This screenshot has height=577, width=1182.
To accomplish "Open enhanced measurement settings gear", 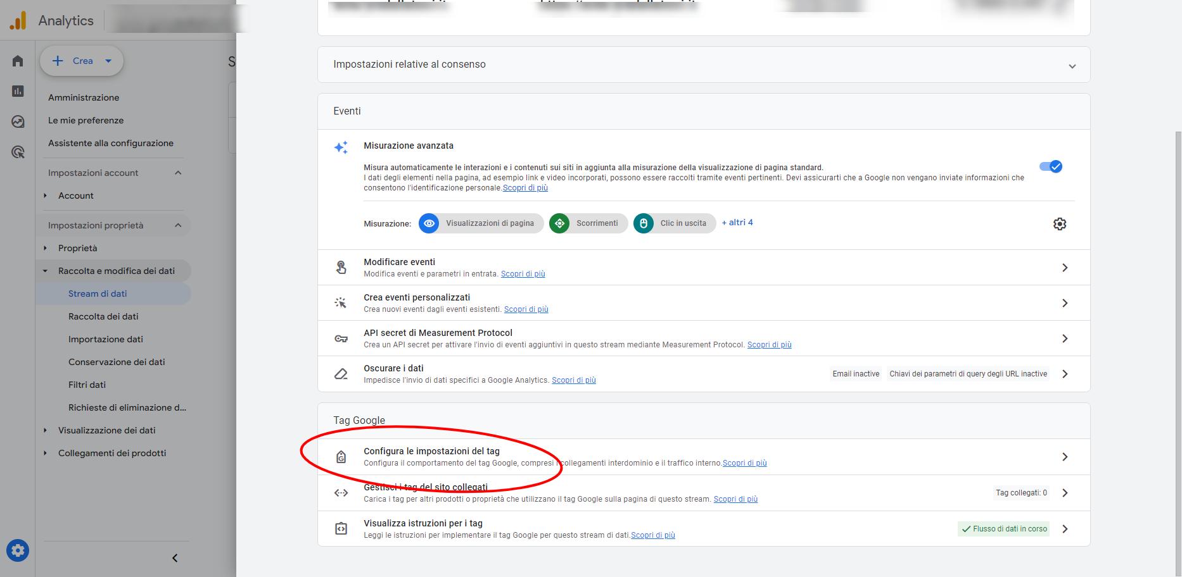I will 1059,224.
